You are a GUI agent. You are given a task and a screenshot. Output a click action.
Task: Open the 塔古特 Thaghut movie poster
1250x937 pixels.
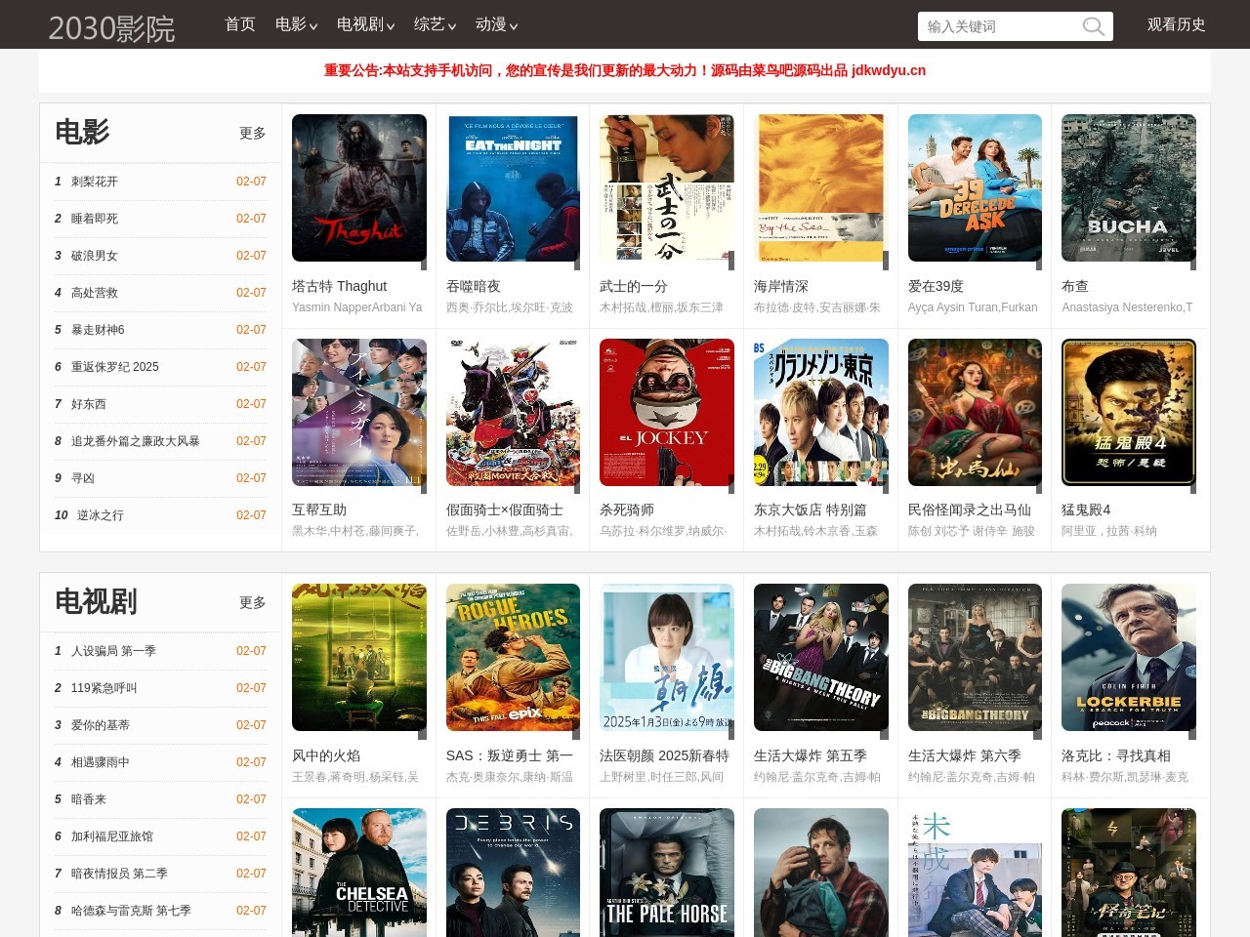(359, 187)
